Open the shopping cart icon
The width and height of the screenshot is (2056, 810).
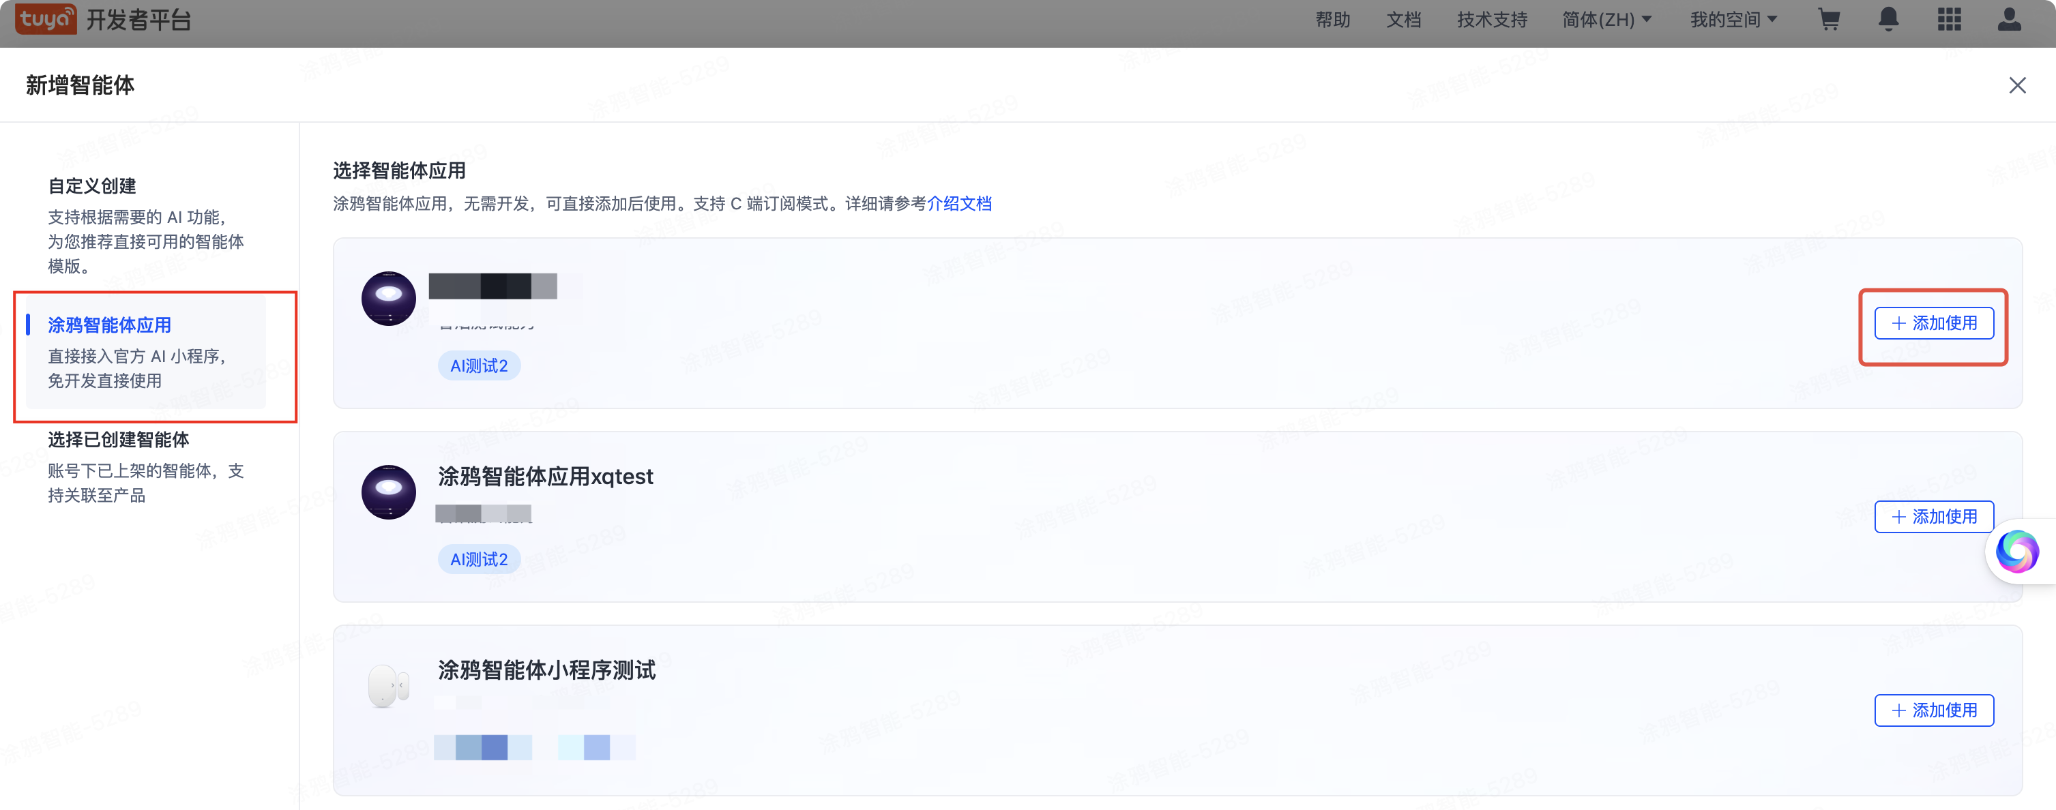coord(1829,19)
